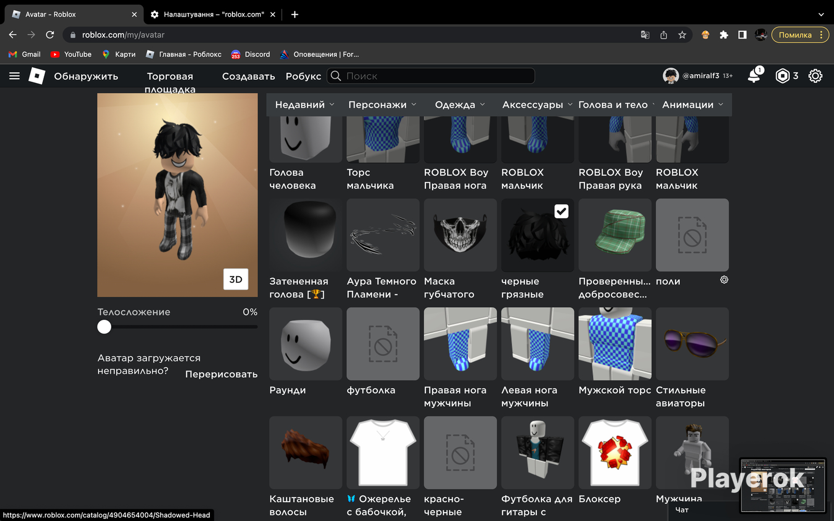
Task: Expand the Аксессуары category dropdown
Action: pyautogui.click(x=537, y=105)
